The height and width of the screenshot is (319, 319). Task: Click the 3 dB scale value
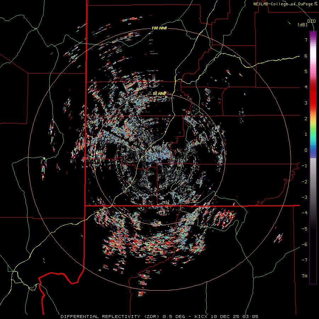coord(306,103)
